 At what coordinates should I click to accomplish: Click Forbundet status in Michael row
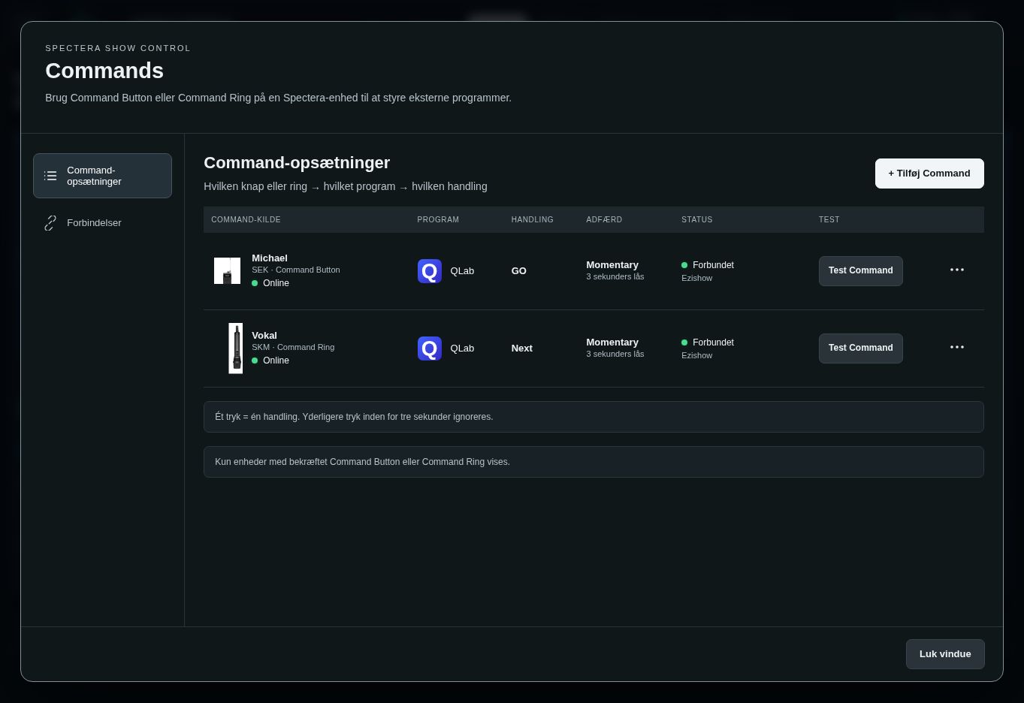(708, 265)
